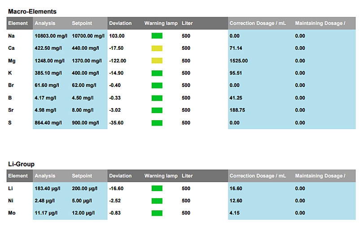The height and width of the screenshot is (231, 359).
Task: Click the Sr correction dosage 188.75
Action: point(237,110)
